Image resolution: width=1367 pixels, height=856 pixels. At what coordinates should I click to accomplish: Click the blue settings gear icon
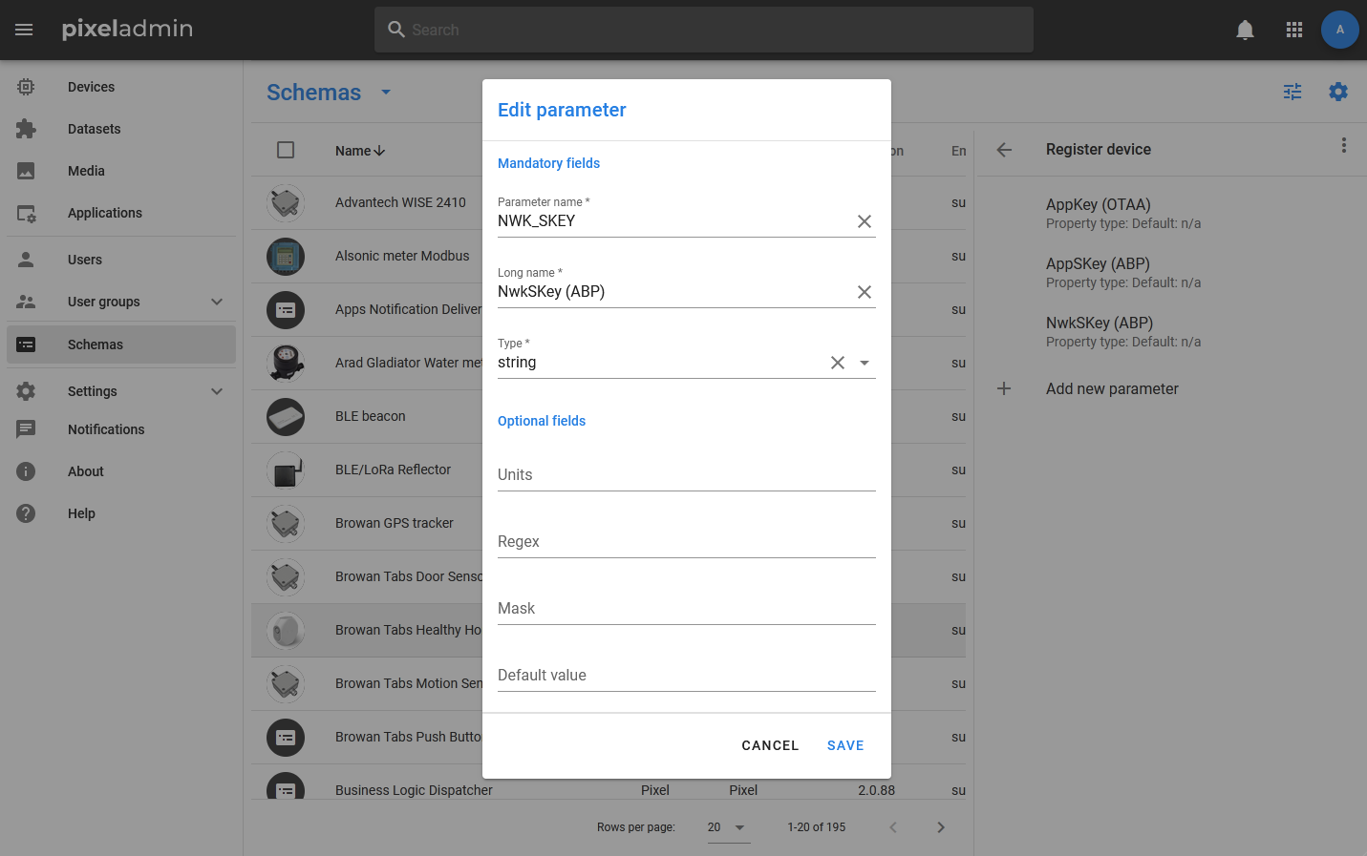click(x=1338, y=92)
